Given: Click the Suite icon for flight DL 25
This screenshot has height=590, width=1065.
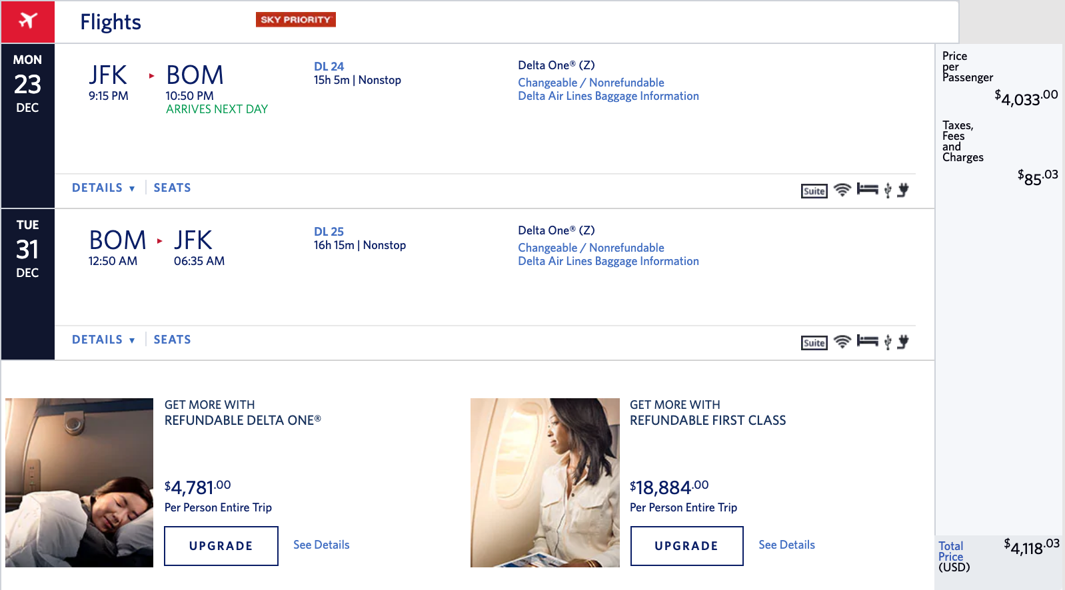Looking at the screenshot, I should [x=814, y=343].
